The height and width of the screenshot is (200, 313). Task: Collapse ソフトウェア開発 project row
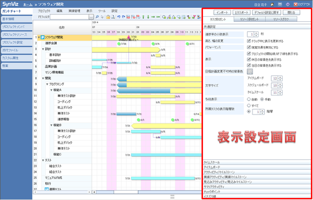pos(39,37)
